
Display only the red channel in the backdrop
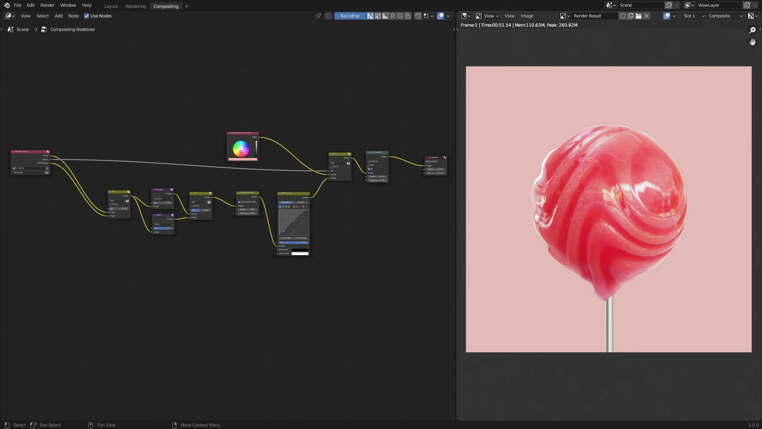392,16
